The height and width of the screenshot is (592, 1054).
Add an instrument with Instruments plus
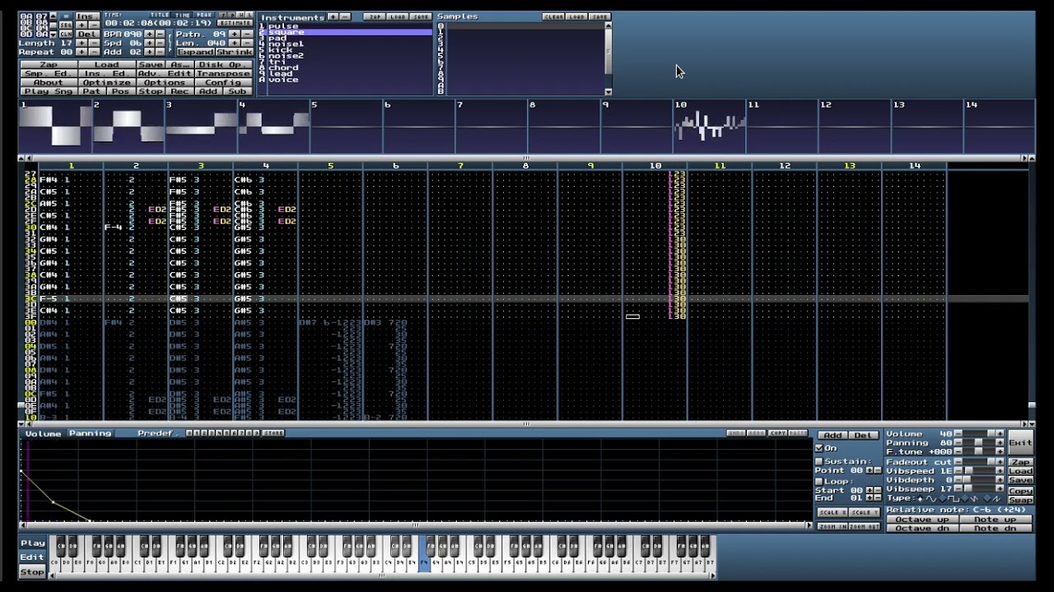[x=333, y=16]
